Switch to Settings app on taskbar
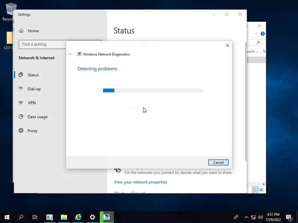This screenshot has height=223, width=298. point(92,217)
